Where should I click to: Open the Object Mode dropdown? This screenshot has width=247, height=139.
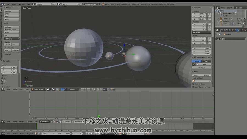39,89
